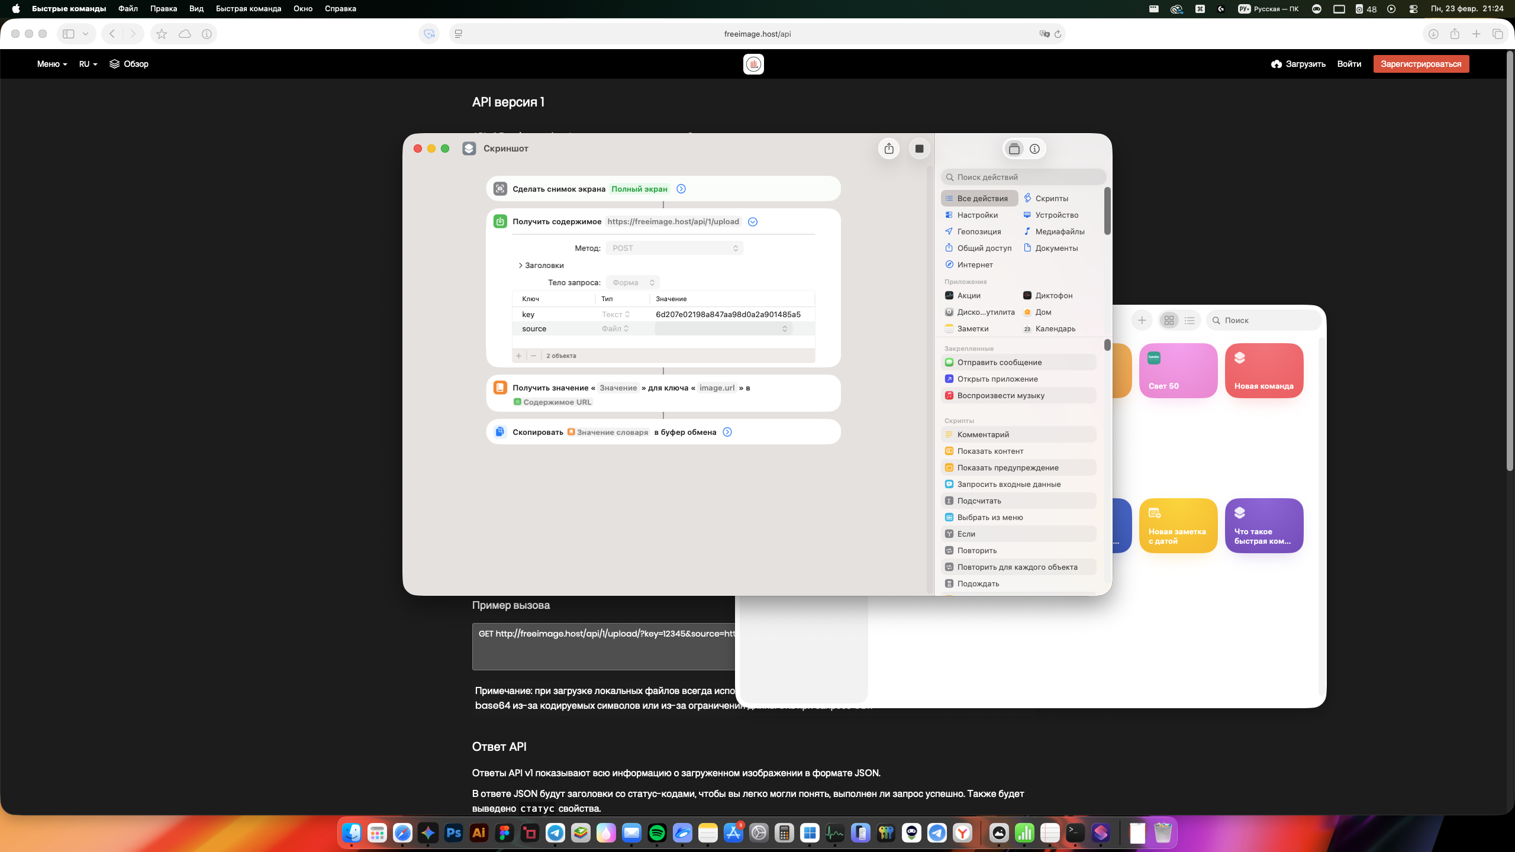This screenshot has height=852, width=1515.
Task: Open Photoshop from the dock
Action: 453,833
